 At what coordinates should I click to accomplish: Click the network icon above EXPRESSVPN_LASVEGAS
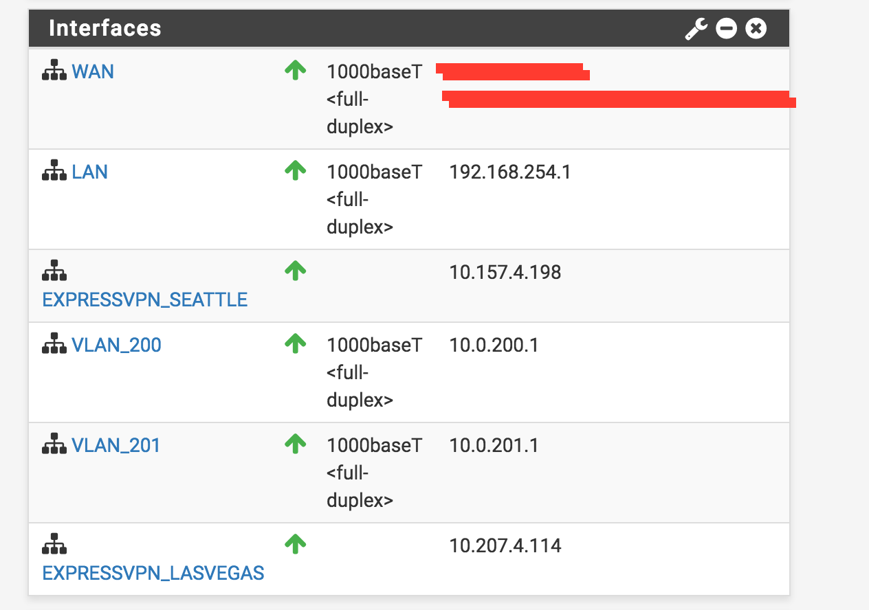tap(54, 545)
